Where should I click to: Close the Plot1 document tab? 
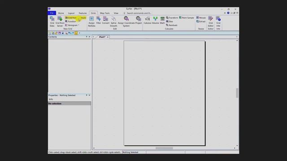point(108,37)
